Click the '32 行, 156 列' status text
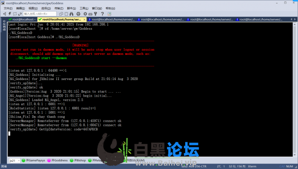The width and height of the screenshot is (298, 169). point(237,166)
